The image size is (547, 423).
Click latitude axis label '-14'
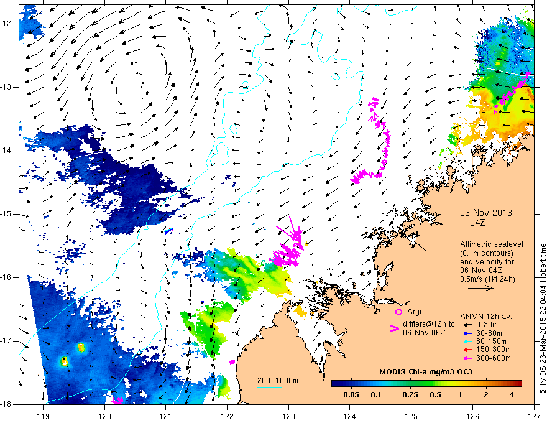tap(6, 151)
